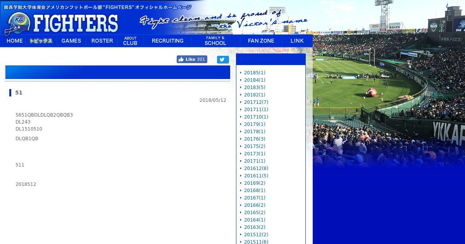Open archive link 201710(1)
This screenshot has height=244, width=465.
pyautogui.click(x=256, y=117)
